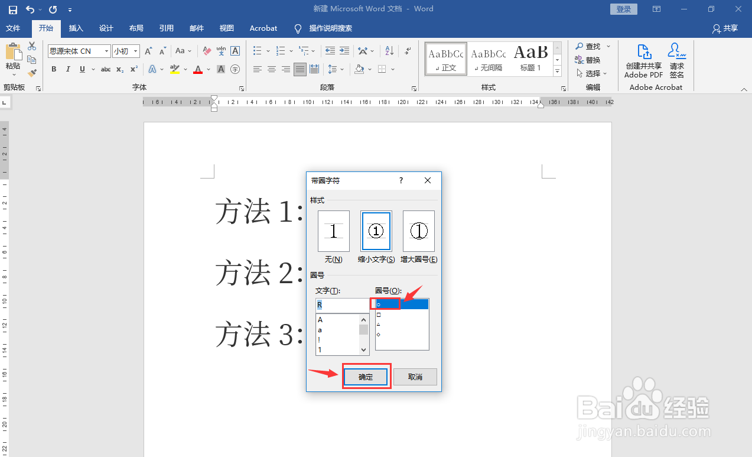Open Create and Share Adobe PDF

(642, 59)
